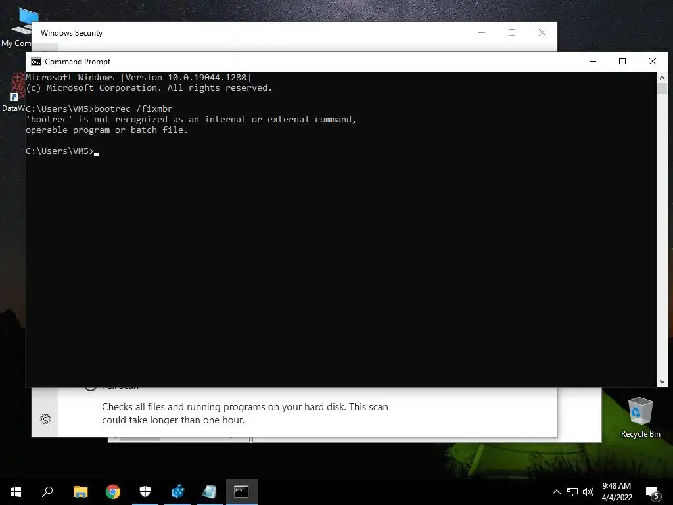The height and width of the screenshot is (505, 673).
Task: Click the Show desktop sliver on taskbar
Action: coord(671,492)
